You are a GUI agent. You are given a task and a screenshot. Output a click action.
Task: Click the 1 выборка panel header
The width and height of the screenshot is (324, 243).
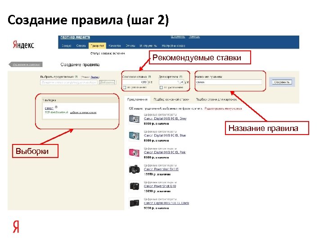click(x=80, y=100)
